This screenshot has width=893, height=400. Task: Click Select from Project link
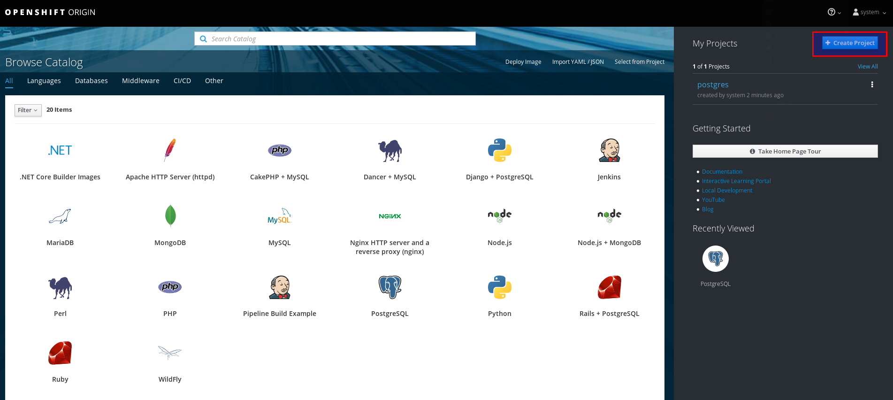tap(640, 62)
